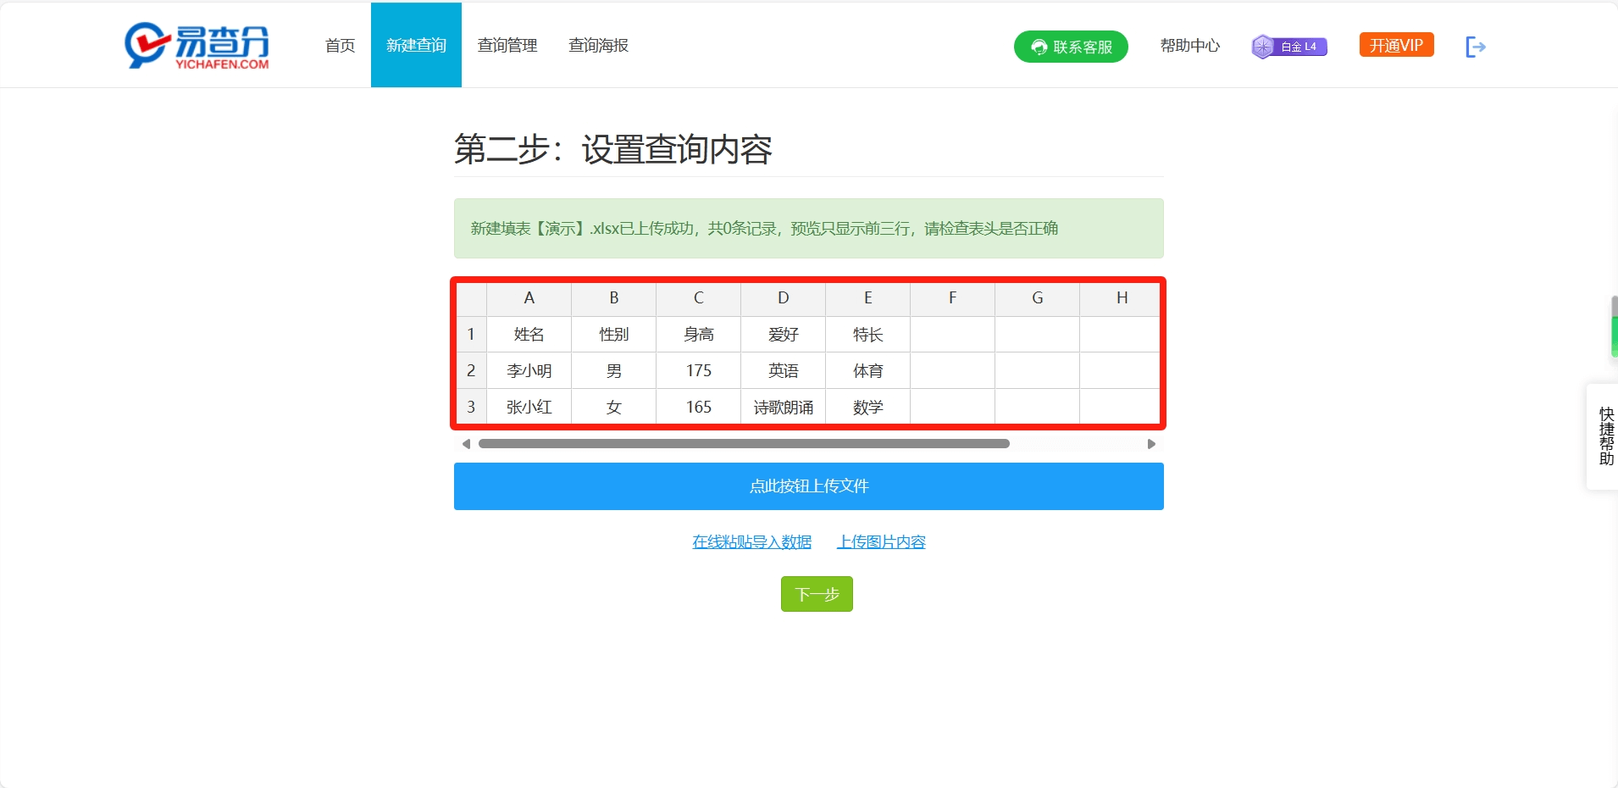
Task: Open the 首页 menu item
Action: pyautogui.click(x=340, y=45)
